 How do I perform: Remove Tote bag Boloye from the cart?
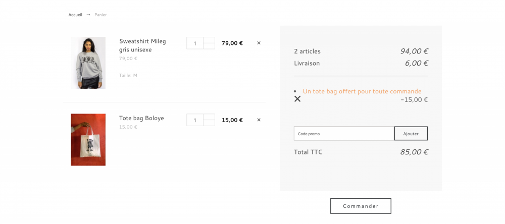tap(259, 120)
